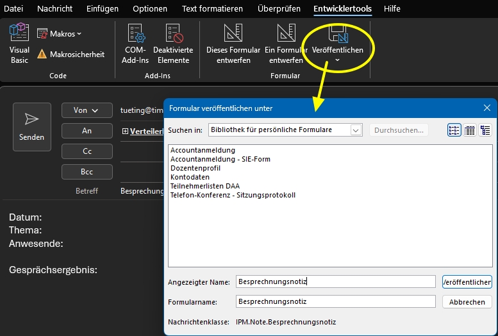This screenshot has height=336, width=498.
Task: Open the Von sender dropdown
Action: click(87, 110)
